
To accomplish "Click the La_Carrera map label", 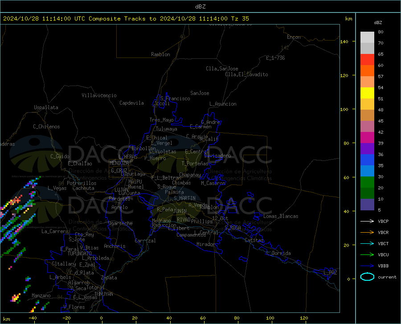I will 55,231.
